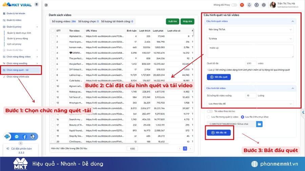
Task: Collapse sidebar using hamburger icon beside MKT Viral
Action: [37, 4]
